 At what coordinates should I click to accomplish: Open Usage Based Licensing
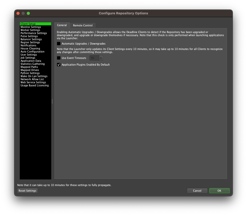tap(36, 85)
